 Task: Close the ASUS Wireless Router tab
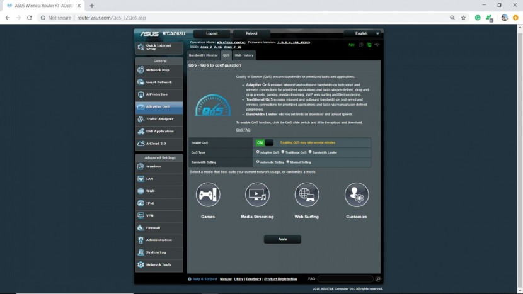point(79,6)
